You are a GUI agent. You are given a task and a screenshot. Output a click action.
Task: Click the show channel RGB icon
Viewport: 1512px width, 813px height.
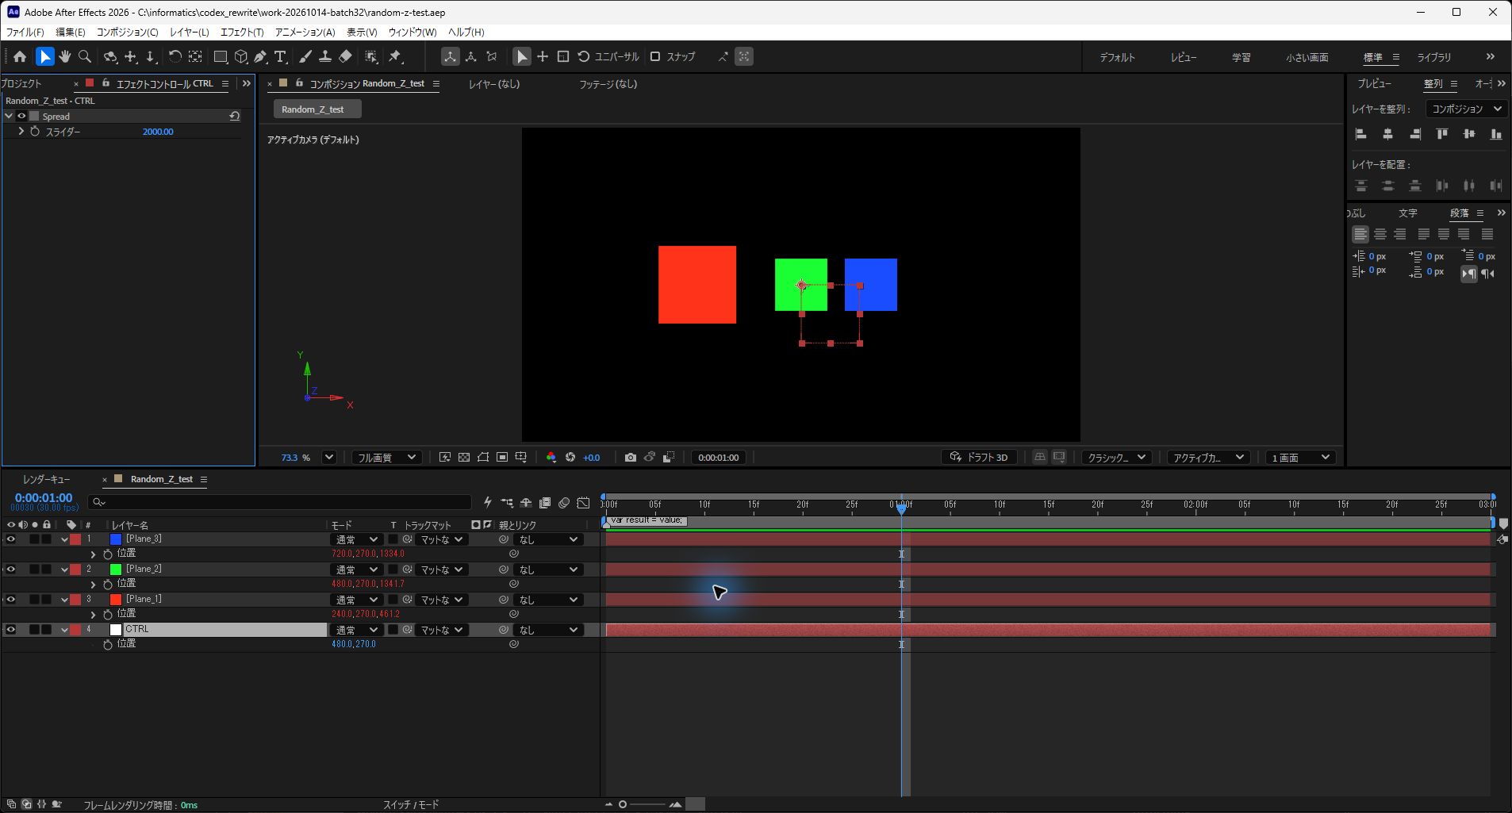(x=551, y=458)
